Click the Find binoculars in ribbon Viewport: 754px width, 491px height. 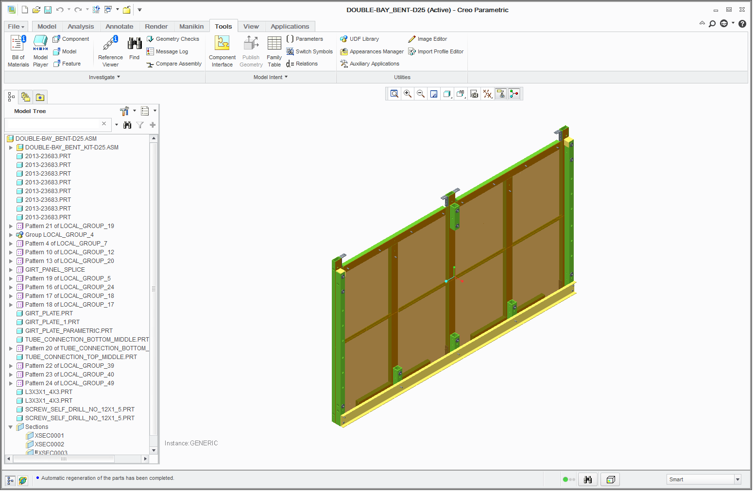click(x=135, y=48)
